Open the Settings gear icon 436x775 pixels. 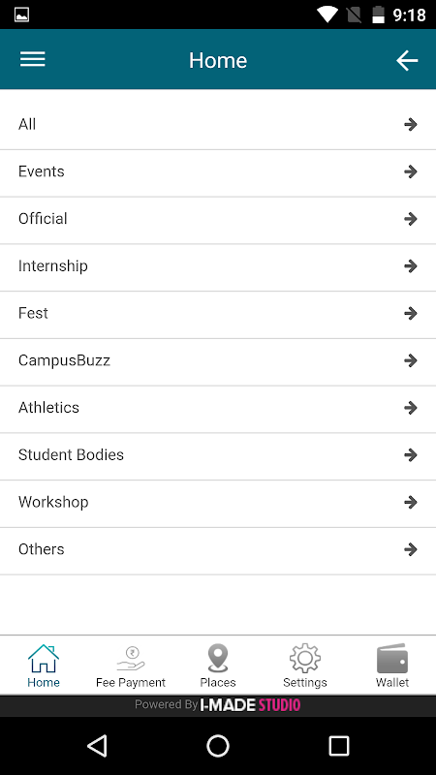(x=305, y=659)
